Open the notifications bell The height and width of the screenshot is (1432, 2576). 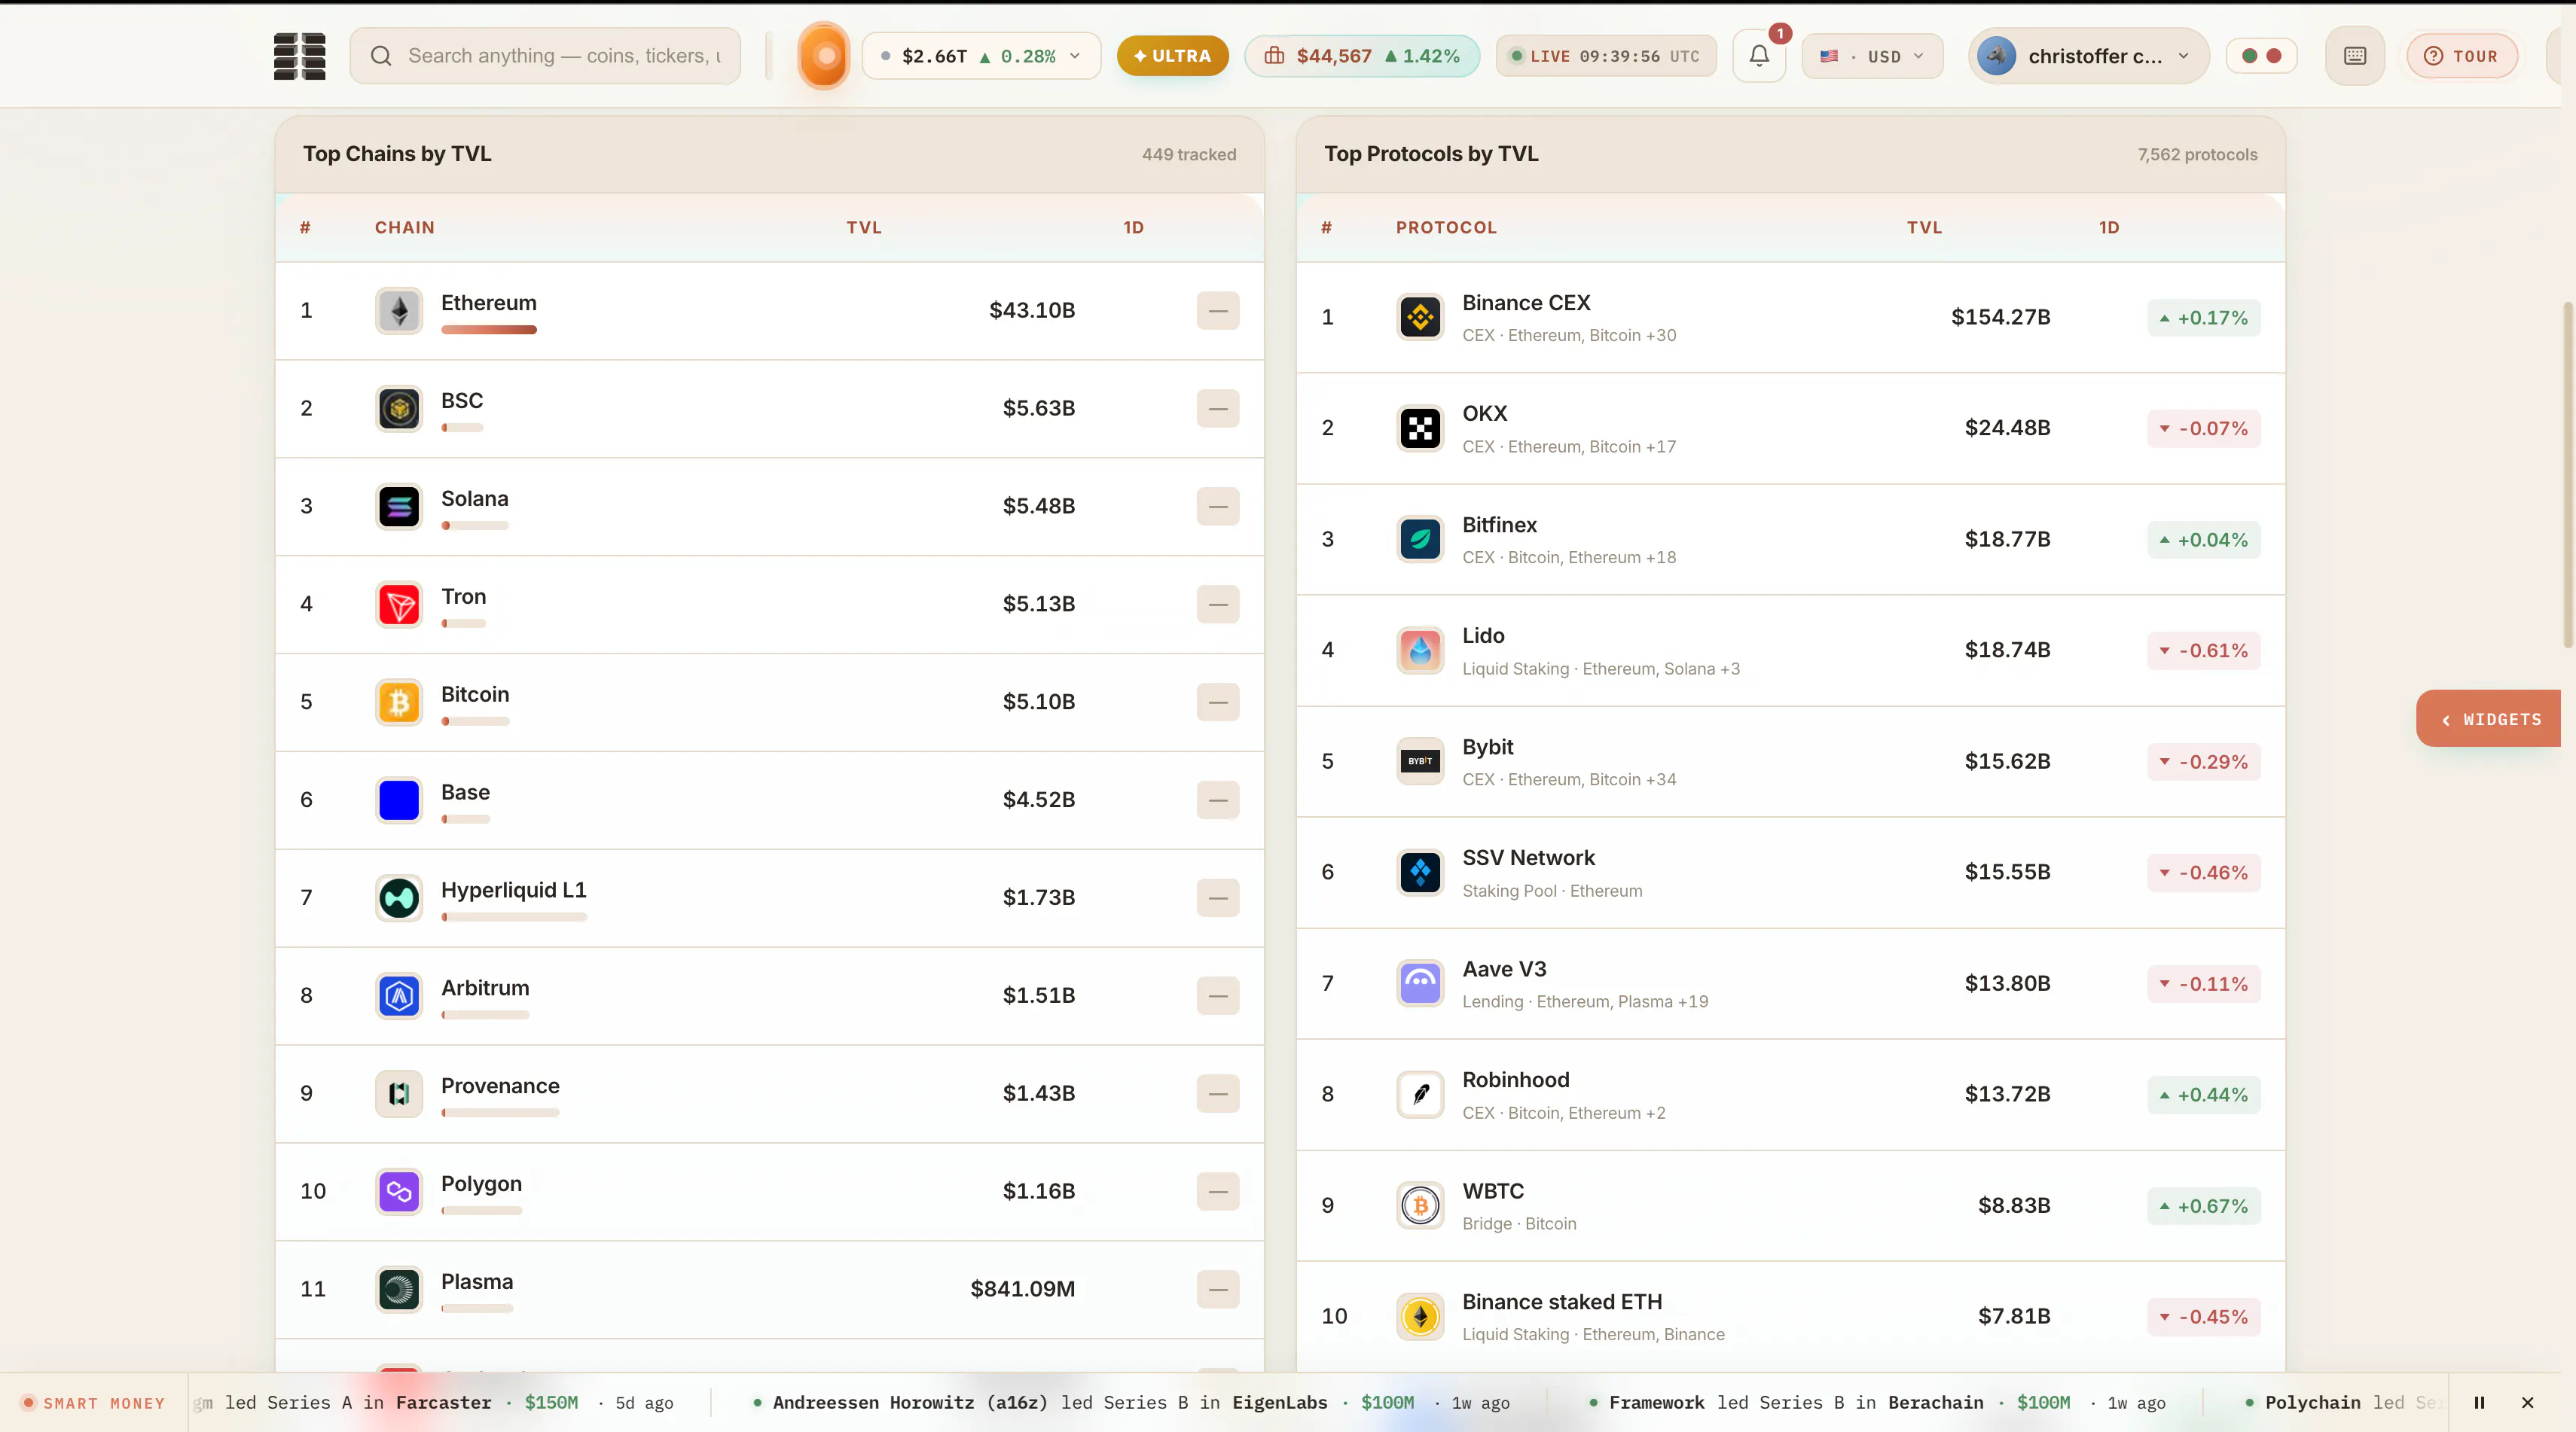(x=1759, y=56)
